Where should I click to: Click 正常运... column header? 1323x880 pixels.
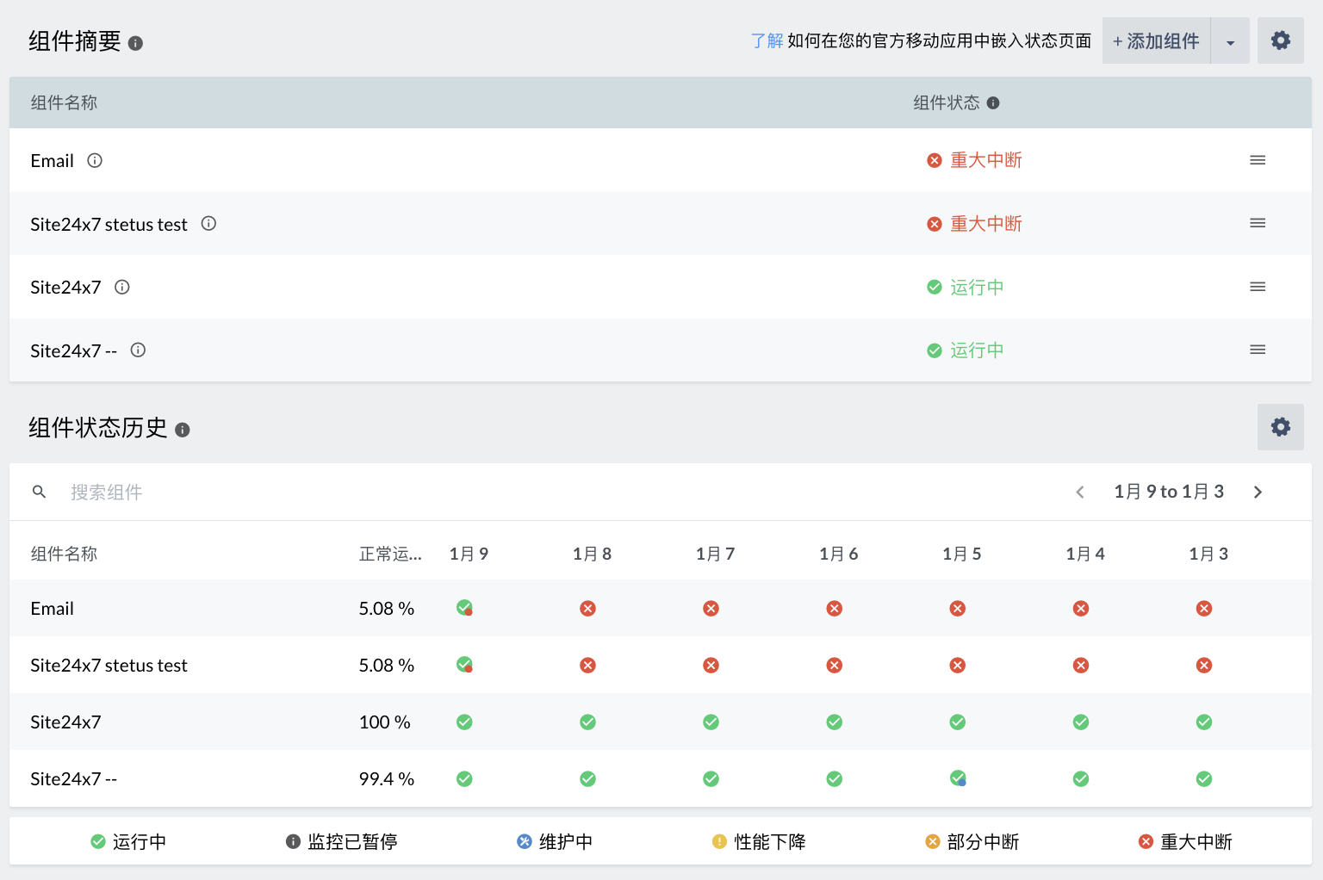click(x=390, y=554)
